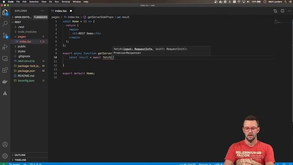Open the triangle-shaped extension icon in activity bar
This screenshot has width=293, height=165.
[x=5, y=93]
